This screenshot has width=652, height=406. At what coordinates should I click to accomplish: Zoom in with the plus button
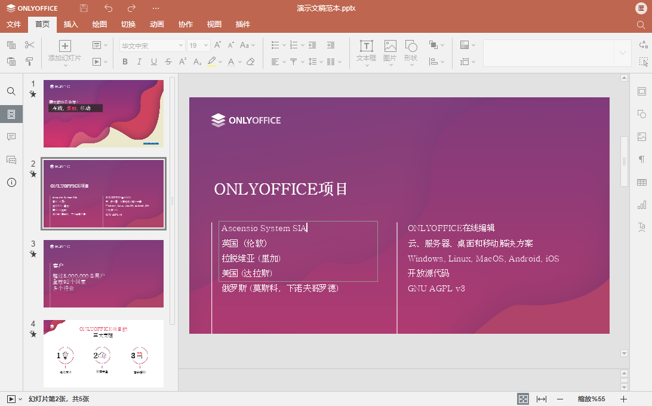tap(624, 399)
